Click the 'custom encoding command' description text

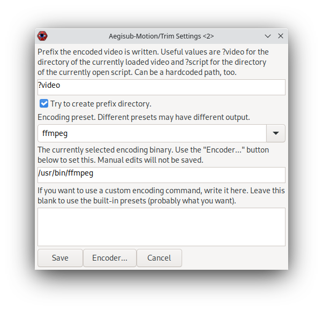pos(161,196)
